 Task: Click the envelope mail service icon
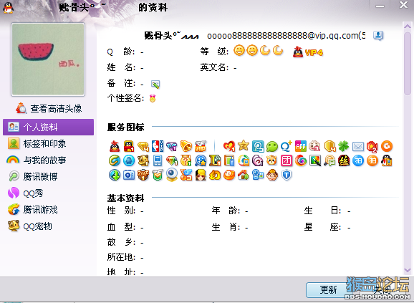[358, 146]
